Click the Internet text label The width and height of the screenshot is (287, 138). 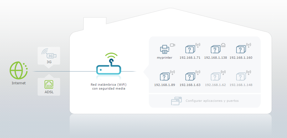click(18, 83)
